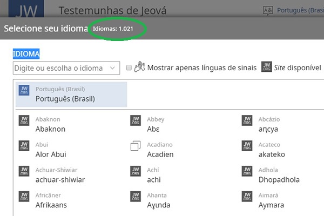Click the JW.org icon beside Ahanta
Viewport: 324px width, 216px height.
[136, 197]
